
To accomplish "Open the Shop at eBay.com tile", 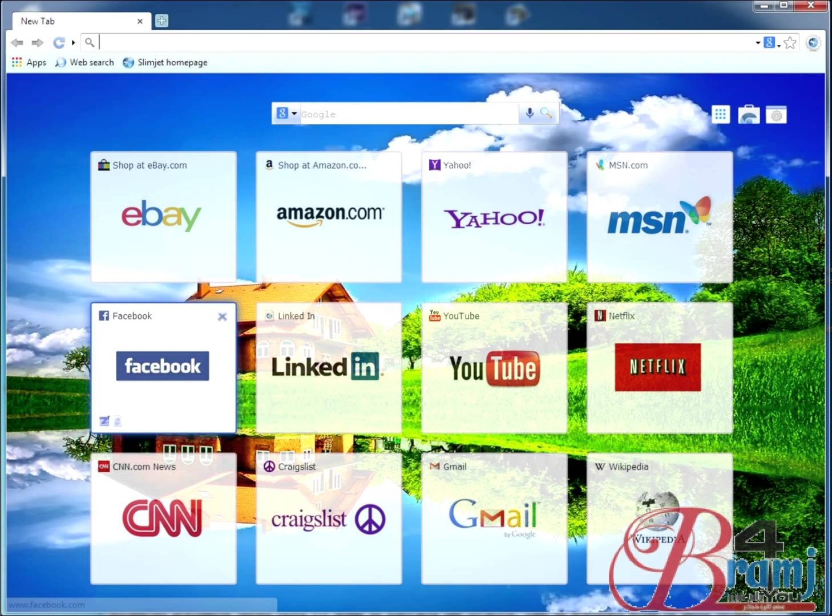I will [164, 217].
